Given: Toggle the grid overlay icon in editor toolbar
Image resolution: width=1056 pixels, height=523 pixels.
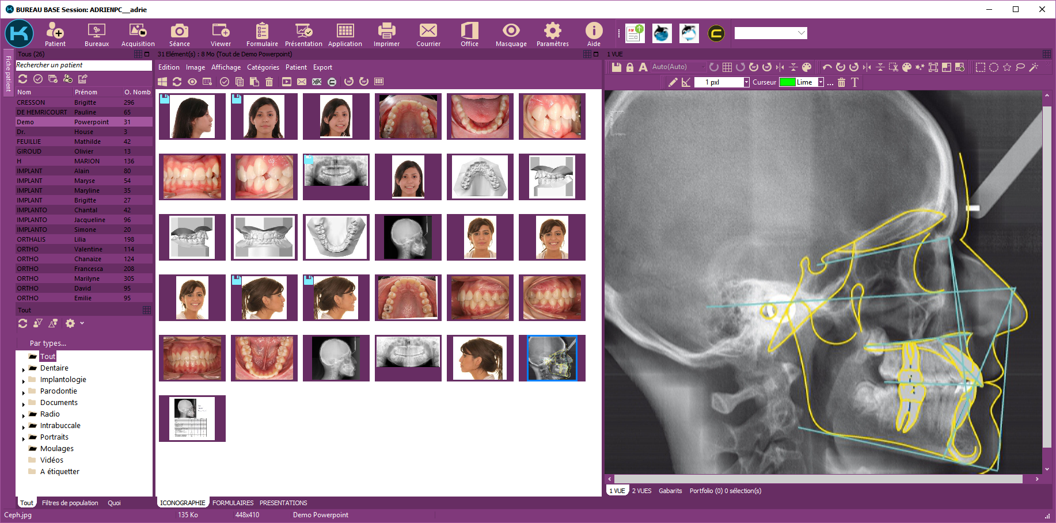Looking at the screenshot, I should point(727,67).
